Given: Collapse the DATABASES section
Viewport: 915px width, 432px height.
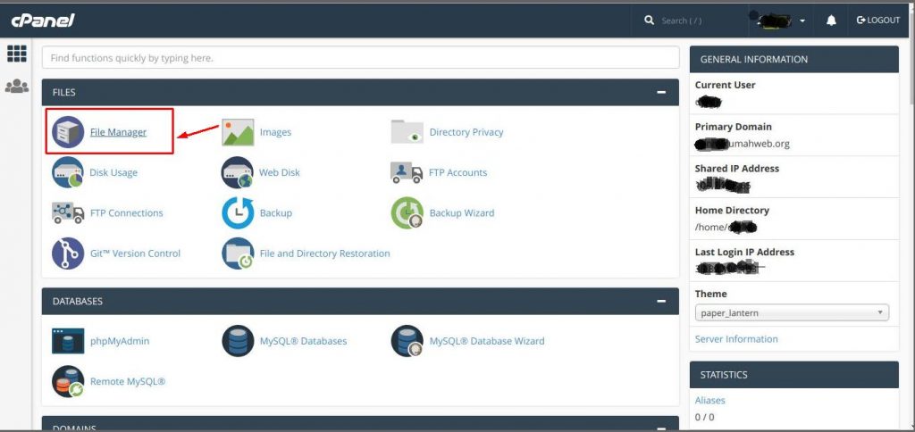Looking at the screenshot, I should tap(661, 302).
